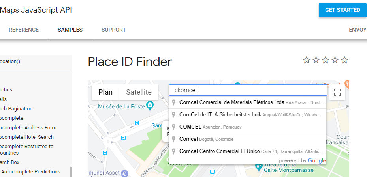Viewport: 367px width, 177px height.
Task: Select the SAMPLES tab
Action: 70,30
